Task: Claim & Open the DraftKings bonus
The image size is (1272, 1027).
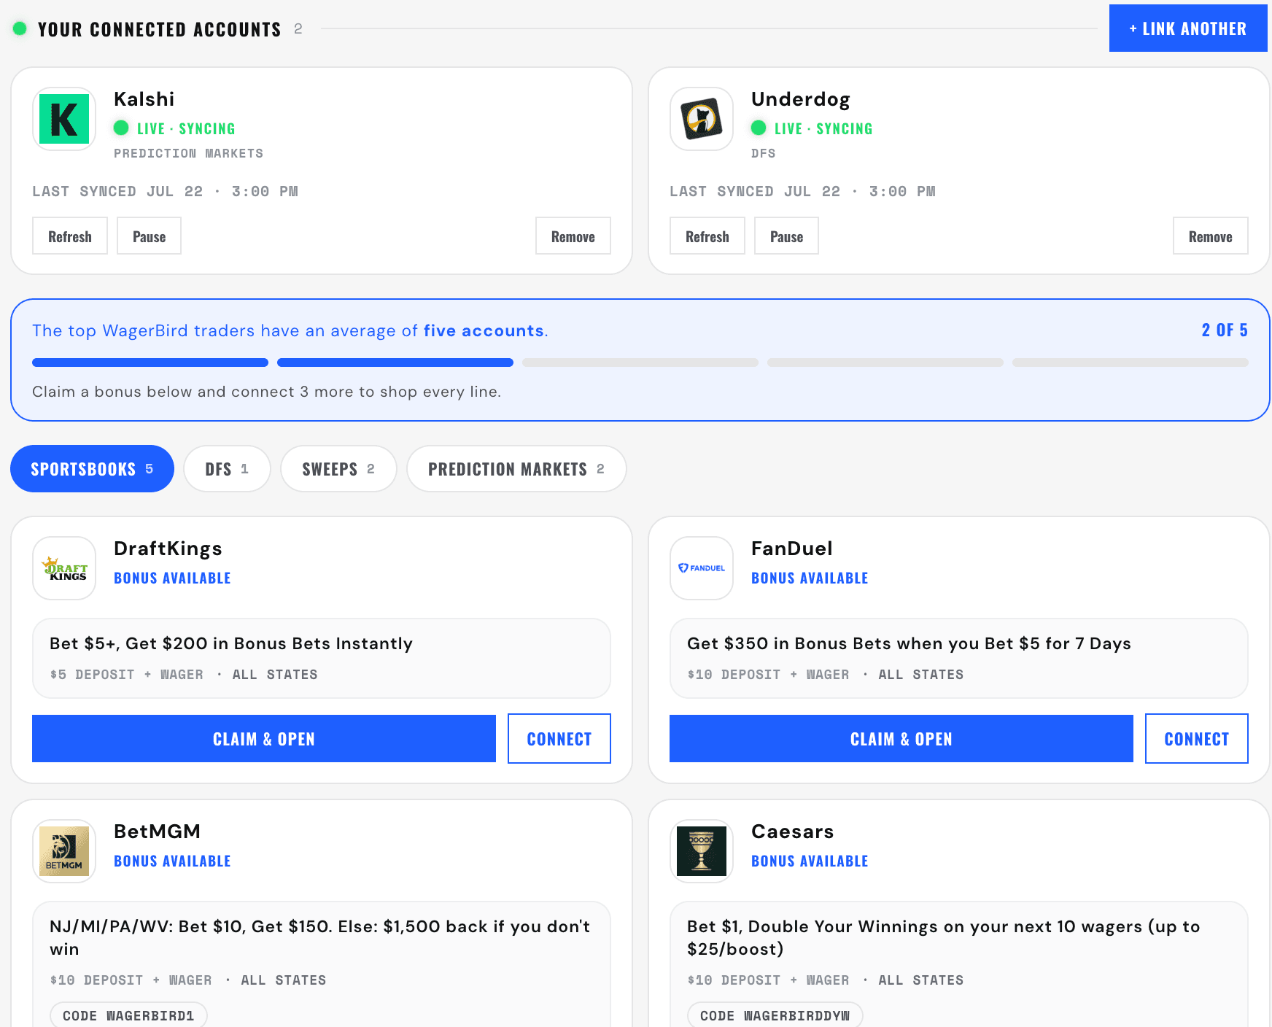Action: [264, 738]
